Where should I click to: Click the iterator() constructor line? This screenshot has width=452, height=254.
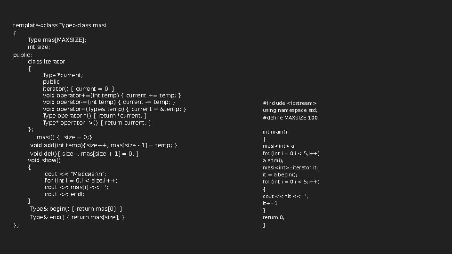click(79, 89)
